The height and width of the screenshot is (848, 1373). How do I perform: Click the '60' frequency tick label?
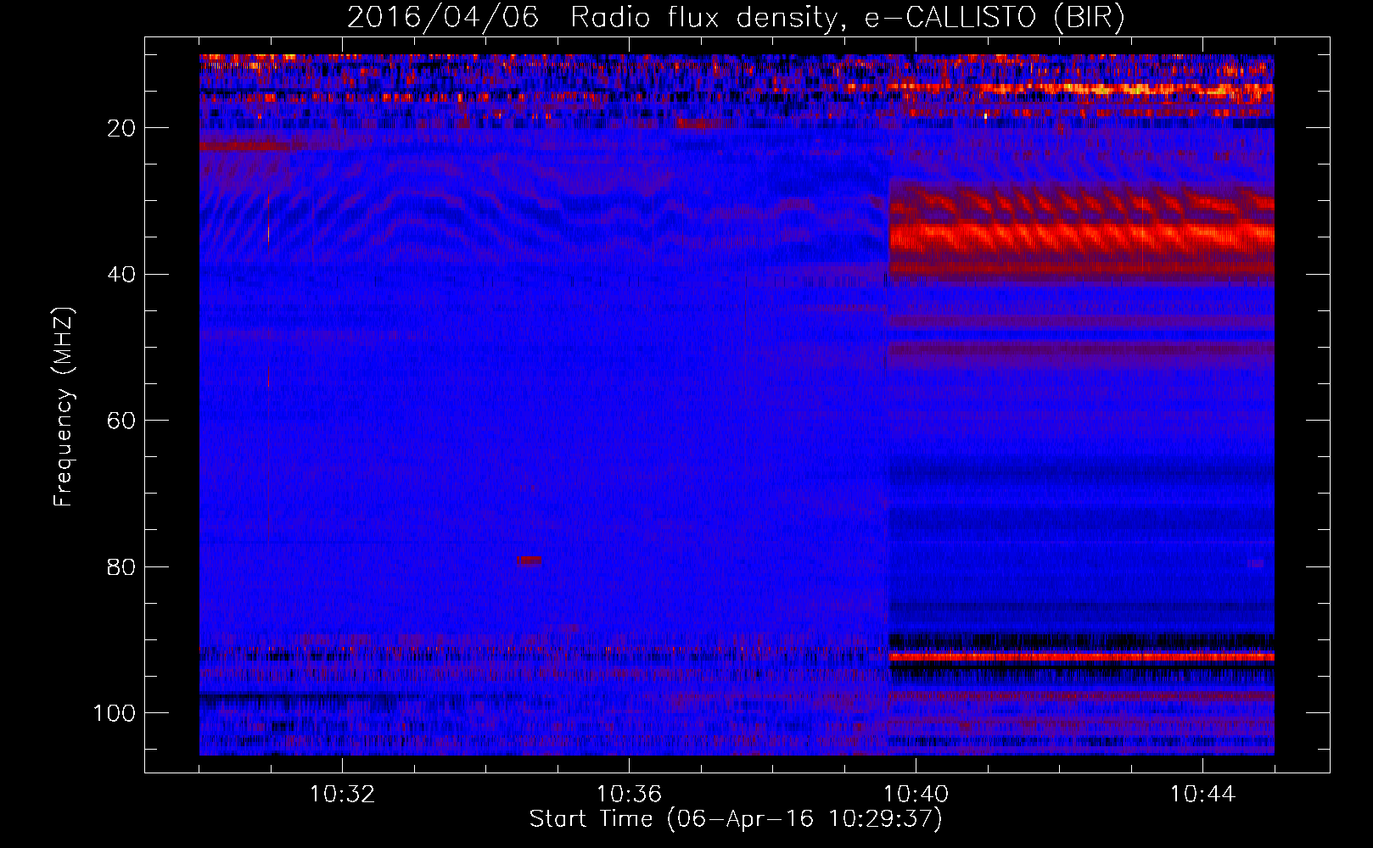point(121,421)
